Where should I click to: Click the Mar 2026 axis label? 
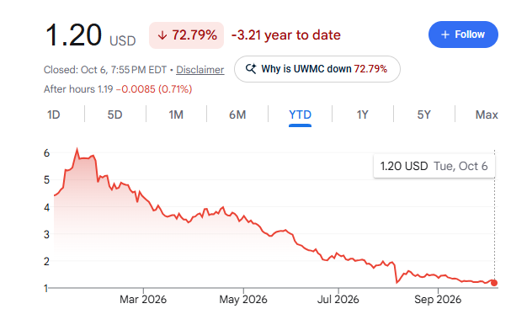coord(143,299)
